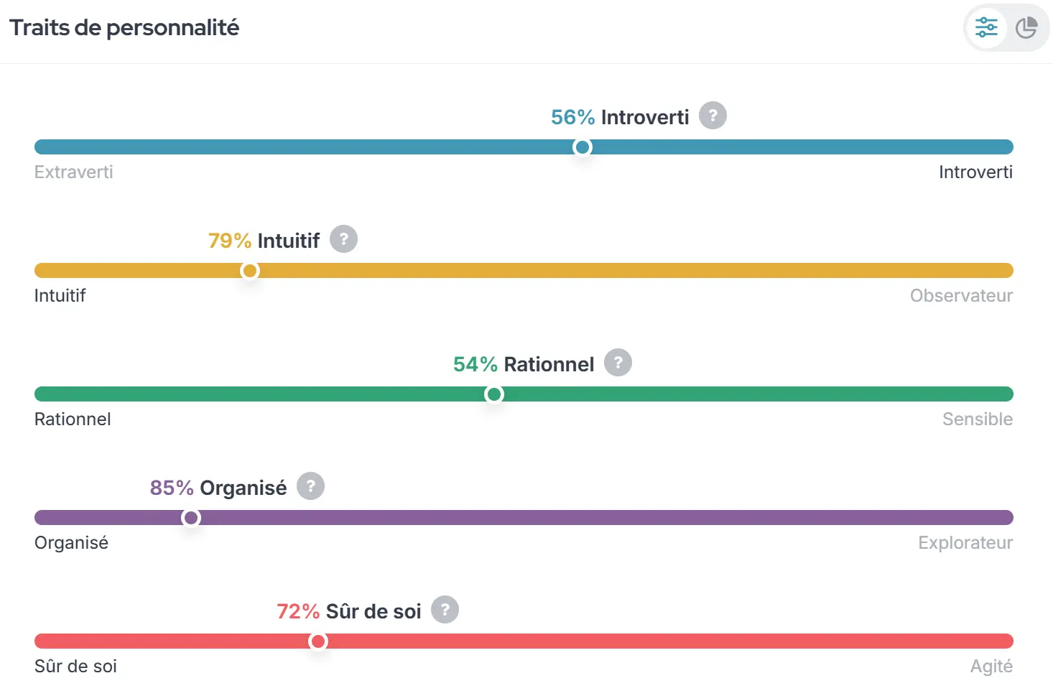Click the Extraverti label under blue bar
Viewport: 1053px width, 696px height.
[x=73, y=172]
